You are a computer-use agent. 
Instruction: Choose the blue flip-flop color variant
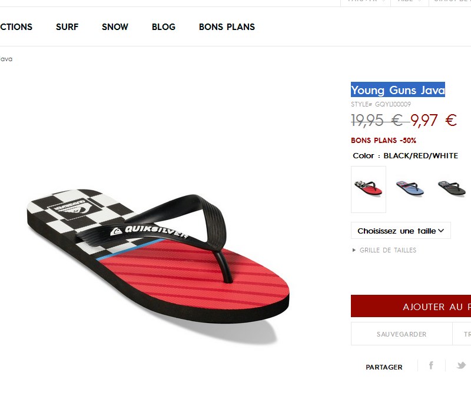pos(410,189)
